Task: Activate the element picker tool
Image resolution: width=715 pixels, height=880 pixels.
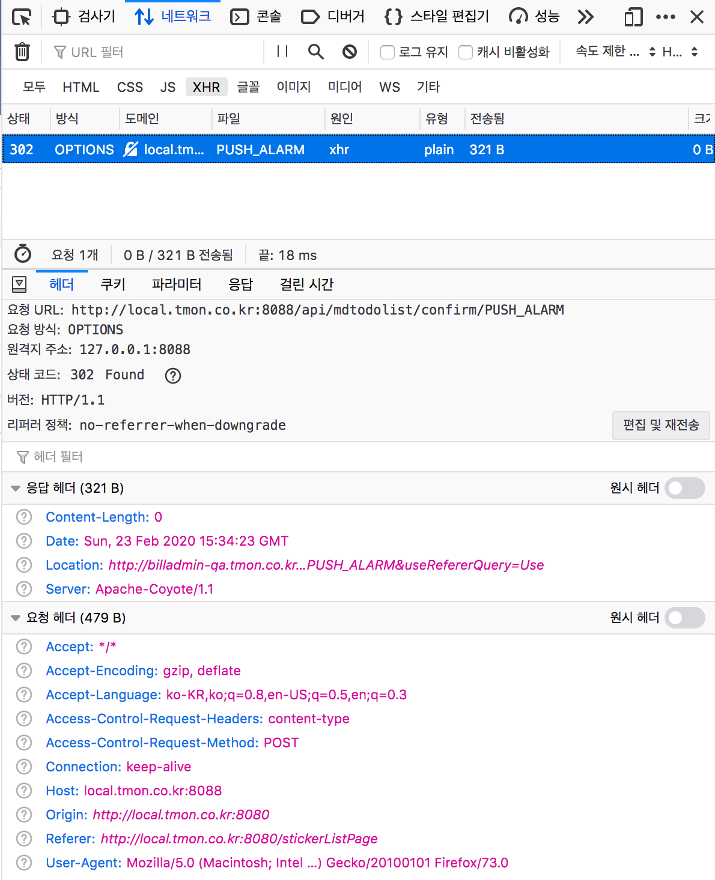Action: [x=22, y=17]
